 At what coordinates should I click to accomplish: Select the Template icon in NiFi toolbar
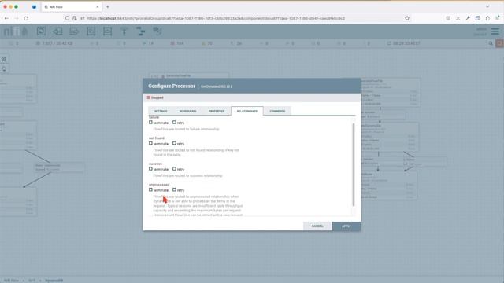coord(141,31)
